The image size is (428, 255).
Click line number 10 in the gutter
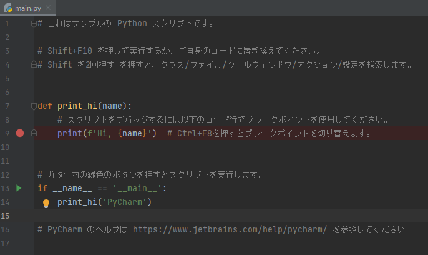coord(5,147)
